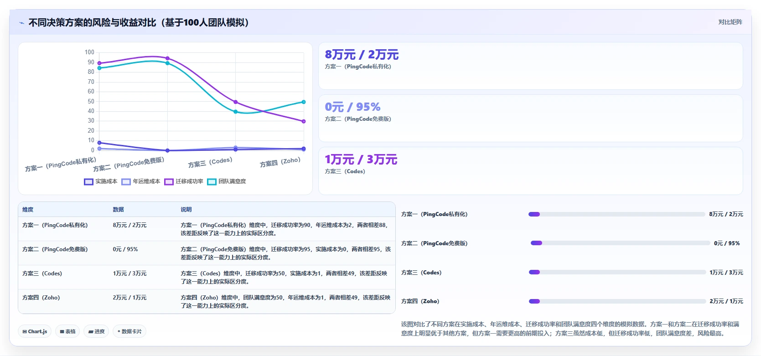
Task: Click the 维度 column header
Action: pos(28,210)
